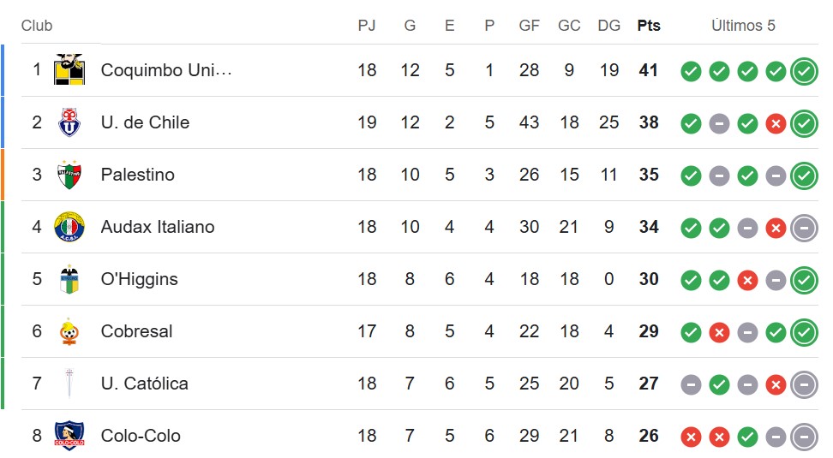
Task: Click the Cobresal team crest
Action: click(69, 331)
